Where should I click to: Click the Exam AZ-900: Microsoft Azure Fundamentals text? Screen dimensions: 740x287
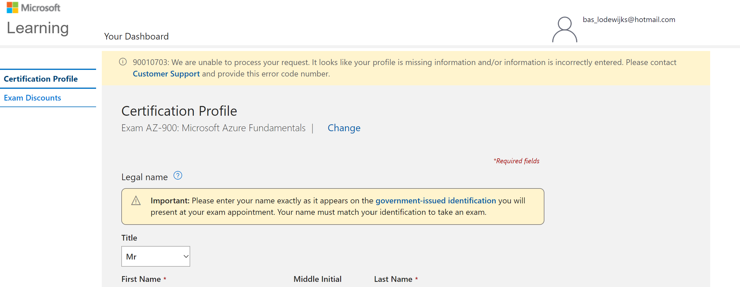[213, 128]
